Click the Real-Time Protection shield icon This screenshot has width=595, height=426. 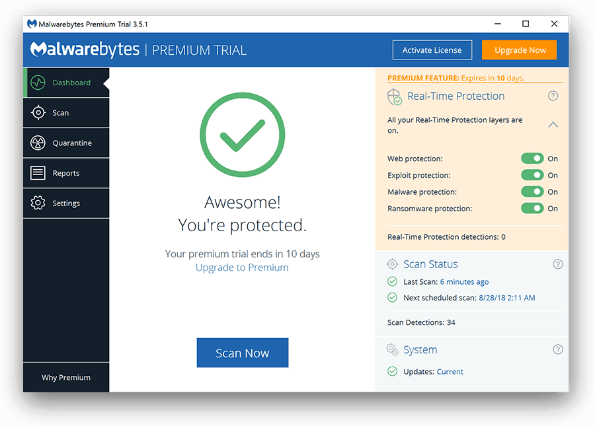pyautogui.click(x=395, y=96)
